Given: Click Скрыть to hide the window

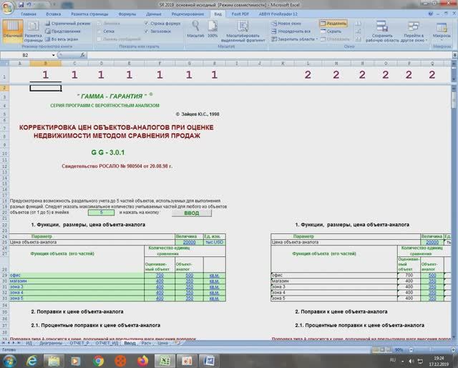Looking at the screenshot, I should coord(331,31).
